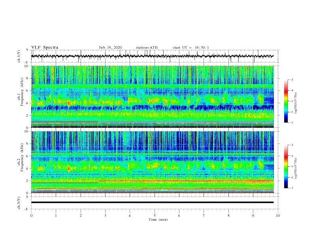Click the time axis tick label '2'
Viewport: 313px width, 242px height.
pos(81,216)
